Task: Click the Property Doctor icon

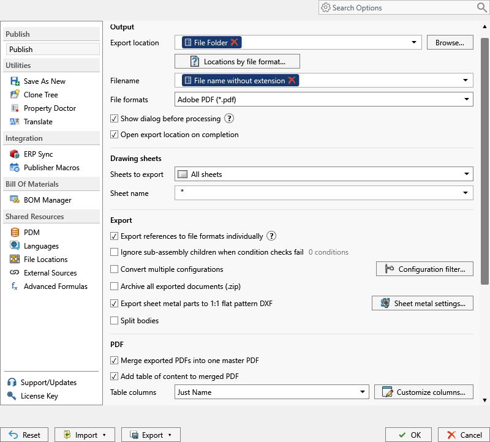Action: click(x=15, y=108)
